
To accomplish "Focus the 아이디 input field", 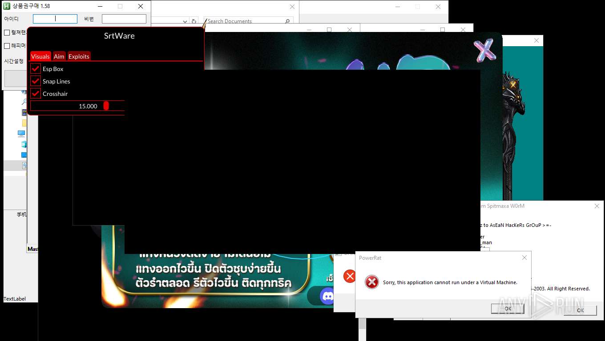I will click(x=55, y=19).
